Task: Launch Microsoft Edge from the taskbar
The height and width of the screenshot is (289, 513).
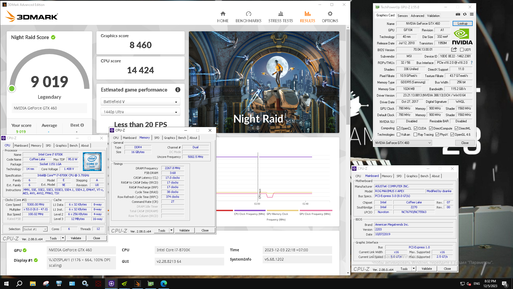Action: pos(164,284)
